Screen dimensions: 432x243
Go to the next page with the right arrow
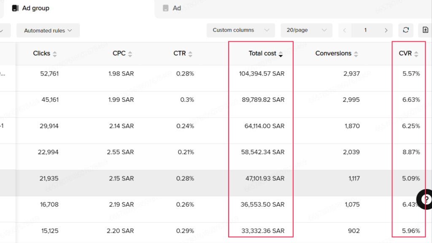[386, 30]
